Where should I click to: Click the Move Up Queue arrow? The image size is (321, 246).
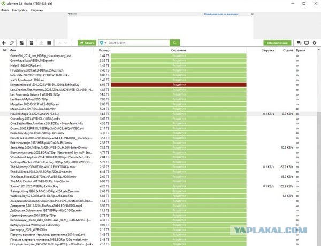point(60,43)
